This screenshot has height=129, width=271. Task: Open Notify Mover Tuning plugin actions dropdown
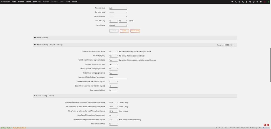[x=113, y=73]
